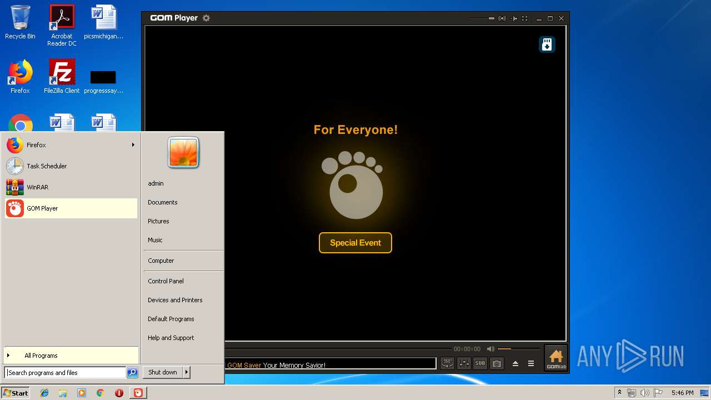This screenshot has height=400, width=711.
Task: Expand the Shut down options arrow
Action: pos(187,372)
